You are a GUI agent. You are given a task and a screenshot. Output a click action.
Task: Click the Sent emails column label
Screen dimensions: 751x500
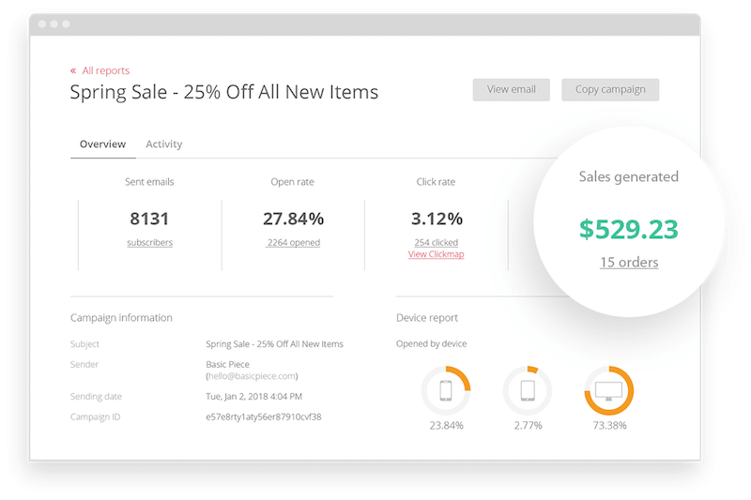pyautogui.click(x=149, y=182)
